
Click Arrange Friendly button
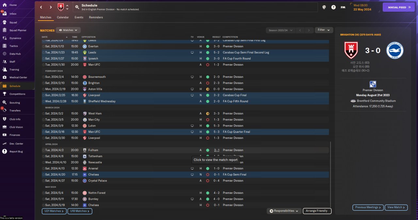pyautogui.click(x=317, y=211)
